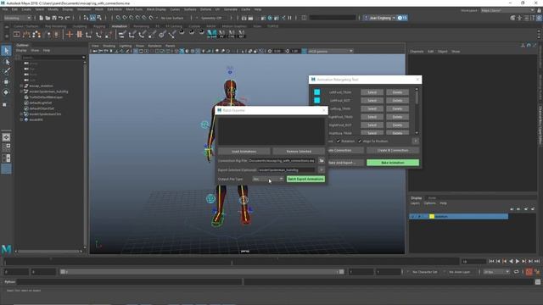The image size is (543, 305).
Task: Click the Open Scene folder icon
Action: (48, 18)
